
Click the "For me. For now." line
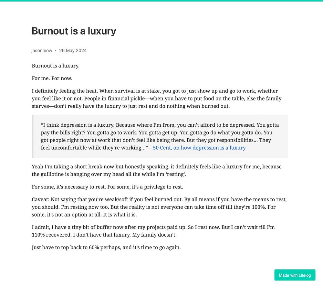[52, 79]
